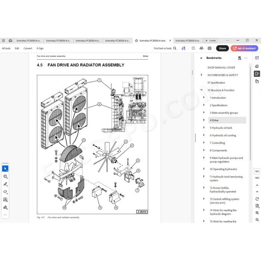
Task: Click the rotate page icon
Action: point(257,199)
